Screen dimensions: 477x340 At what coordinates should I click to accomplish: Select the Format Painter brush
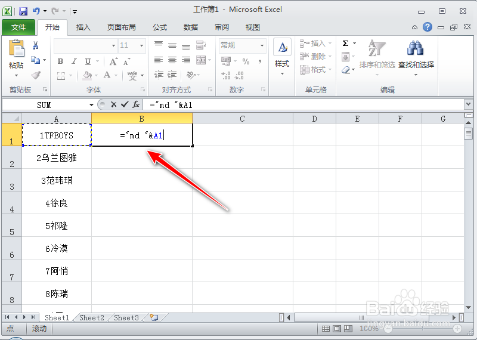coord(36,75)
